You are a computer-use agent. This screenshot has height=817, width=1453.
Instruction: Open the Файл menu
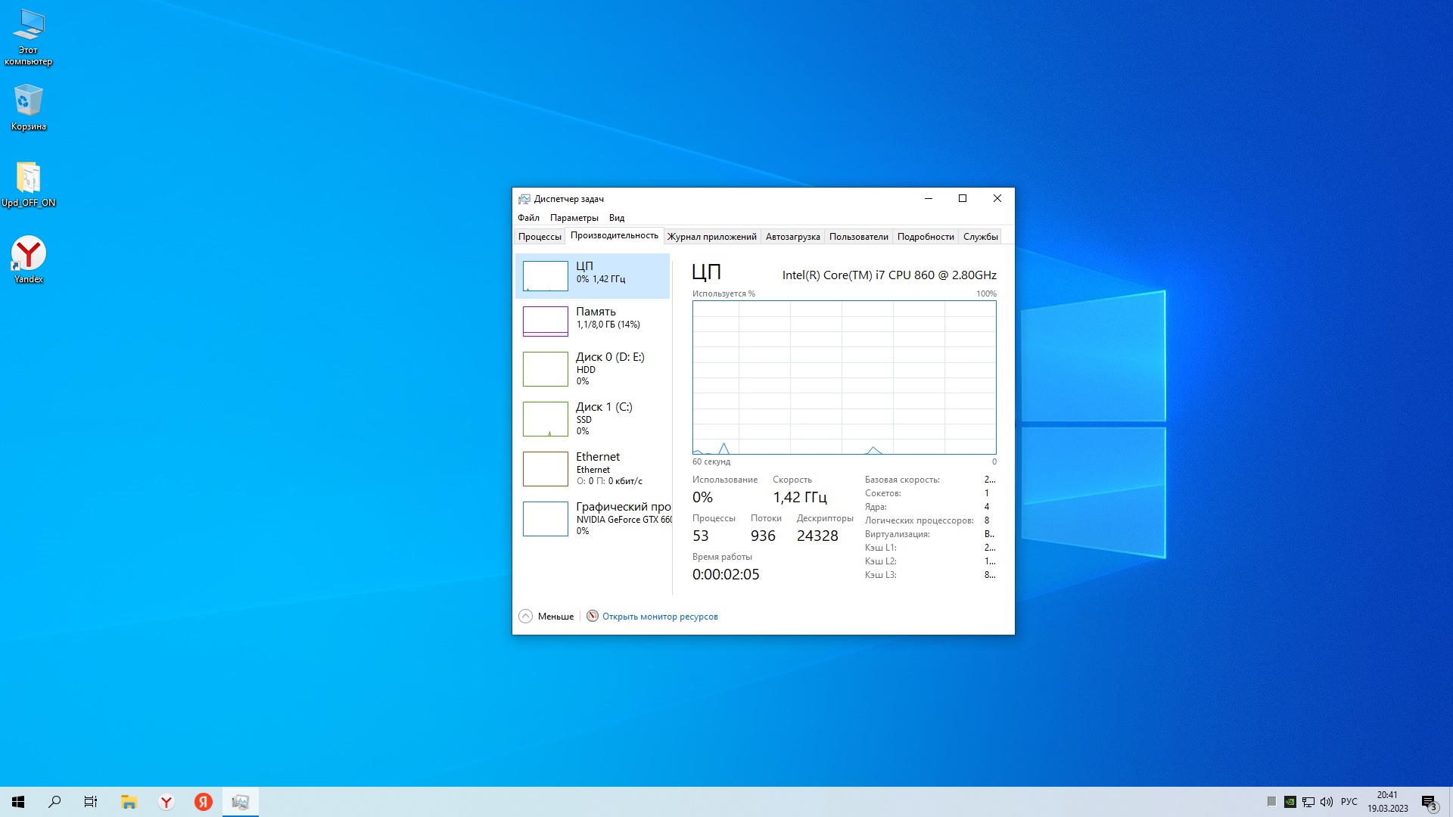pyautogui.click(x=528, y=218)
